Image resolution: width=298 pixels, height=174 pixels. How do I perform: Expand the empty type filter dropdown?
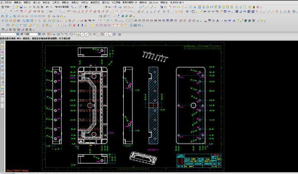click(x=18, y=34)
